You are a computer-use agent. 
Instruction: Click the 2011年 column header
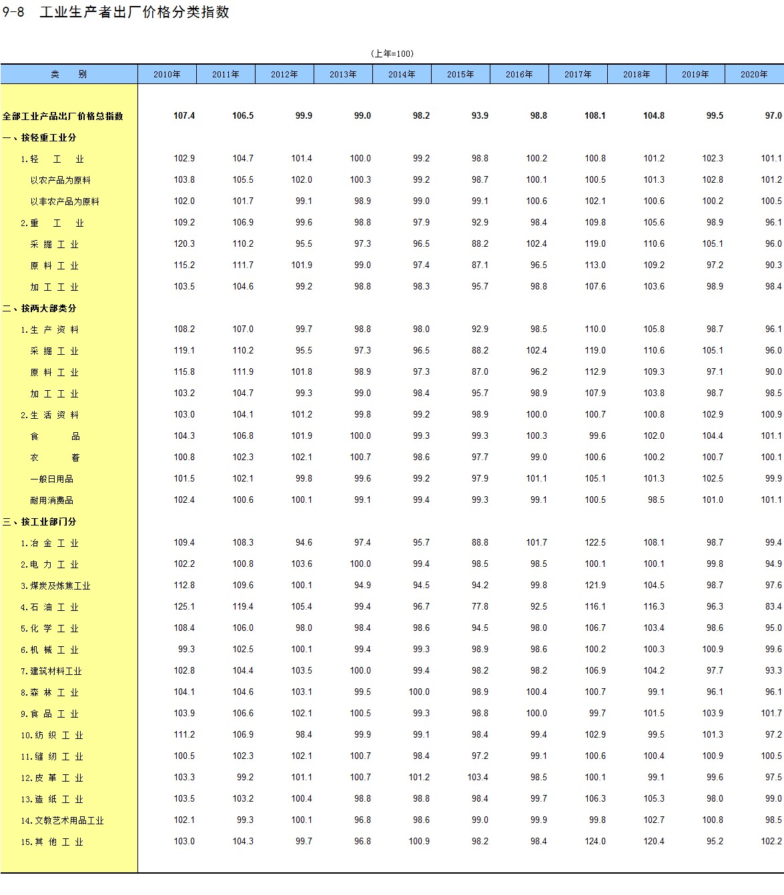[x=226, y=74]
